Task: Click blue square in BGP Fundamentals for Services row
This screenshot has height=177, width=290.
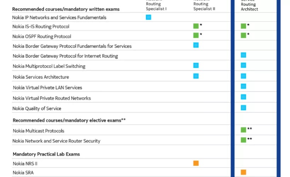Action: 196,45
